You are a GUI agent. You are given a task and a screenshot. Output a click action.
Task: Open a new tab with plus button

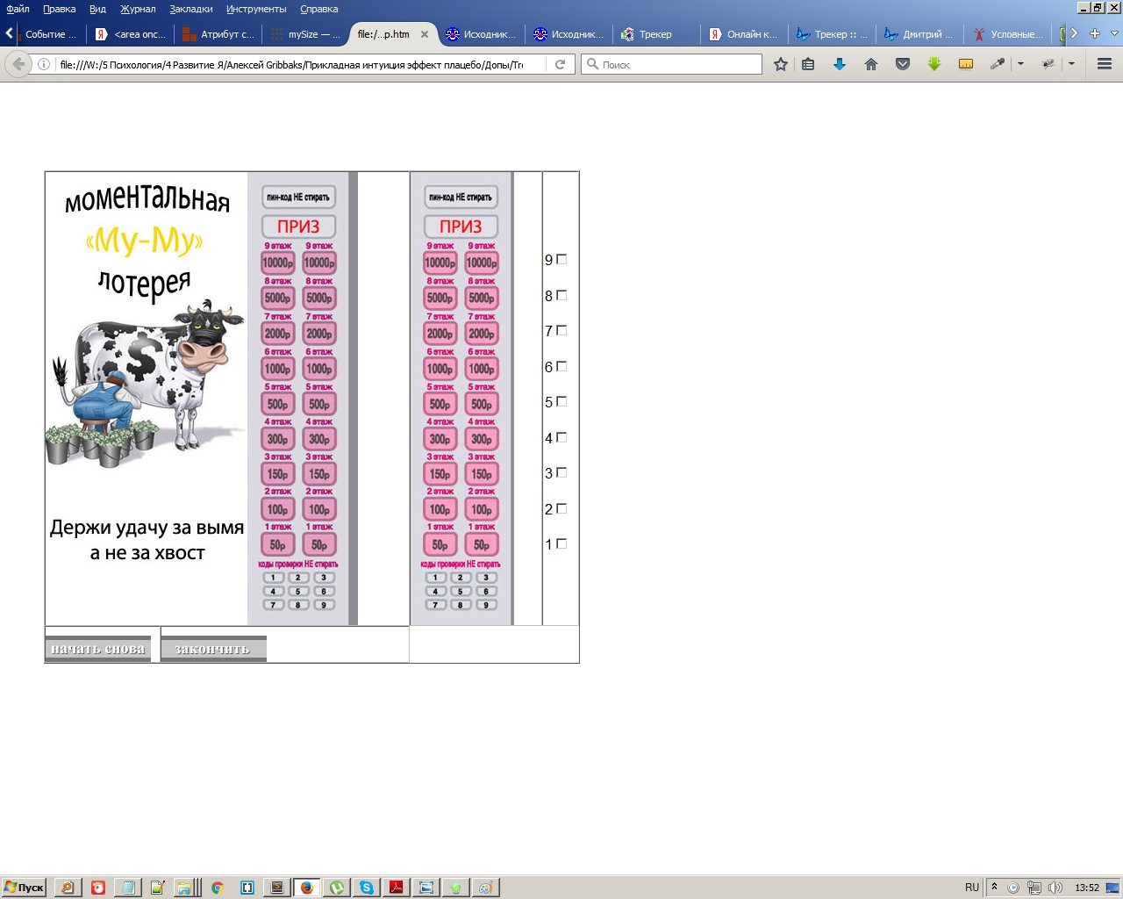(x=1095, y=33)
